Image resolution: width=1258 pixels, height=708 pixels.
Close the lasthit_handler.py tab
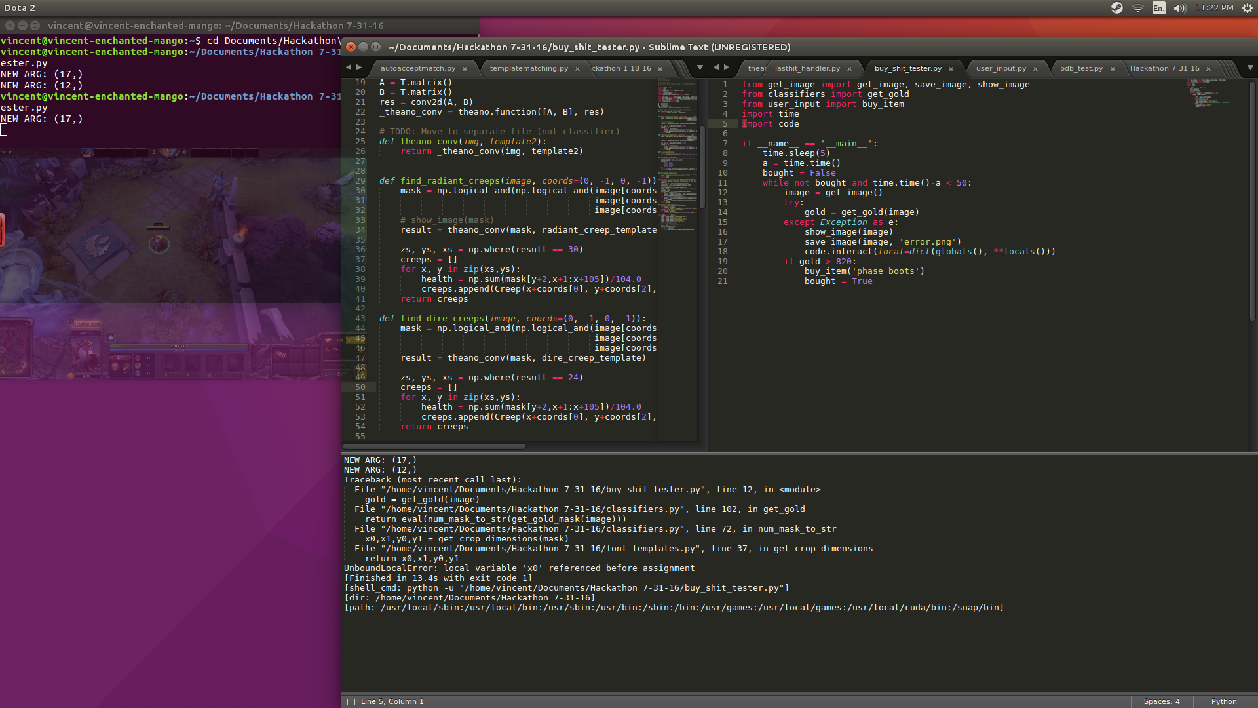click(x=849, y=69)
